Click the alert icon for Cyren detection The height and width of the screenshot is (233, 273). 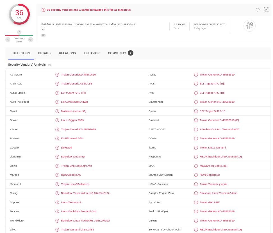196,111
